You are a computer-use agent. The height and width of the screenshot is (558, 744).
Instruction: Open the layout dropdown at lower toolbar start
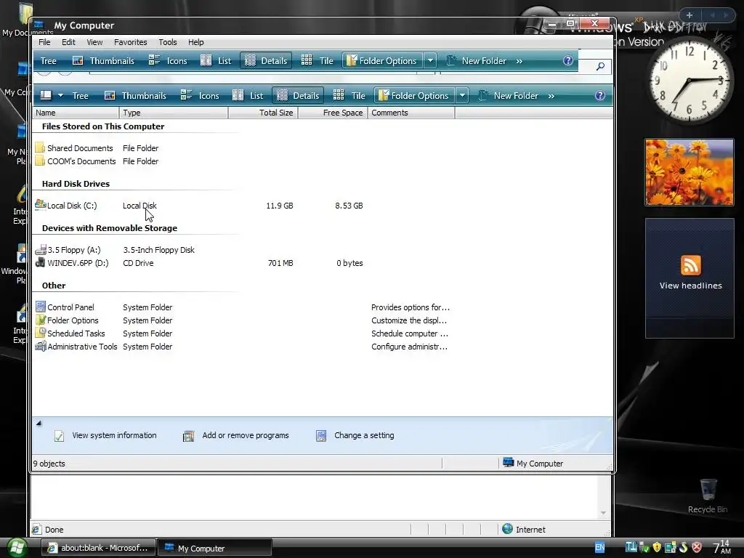52,95
